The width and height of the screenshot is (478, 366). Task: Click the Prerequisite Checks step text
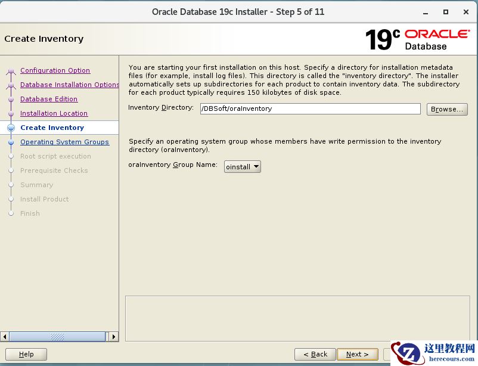54,170
